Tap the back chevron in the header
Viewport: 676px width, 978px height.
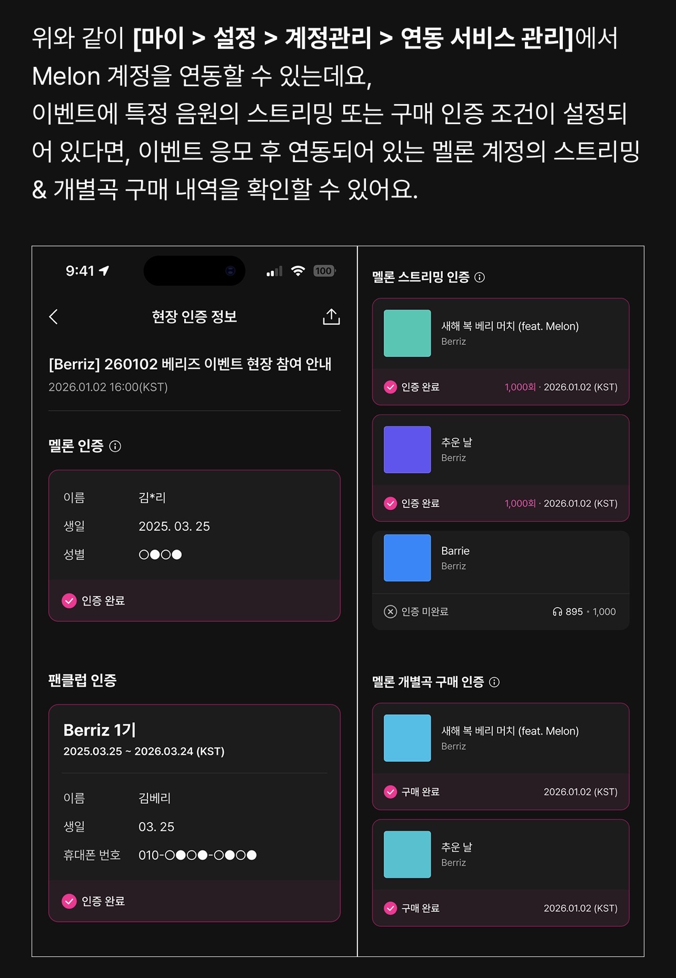pos(53,317)
